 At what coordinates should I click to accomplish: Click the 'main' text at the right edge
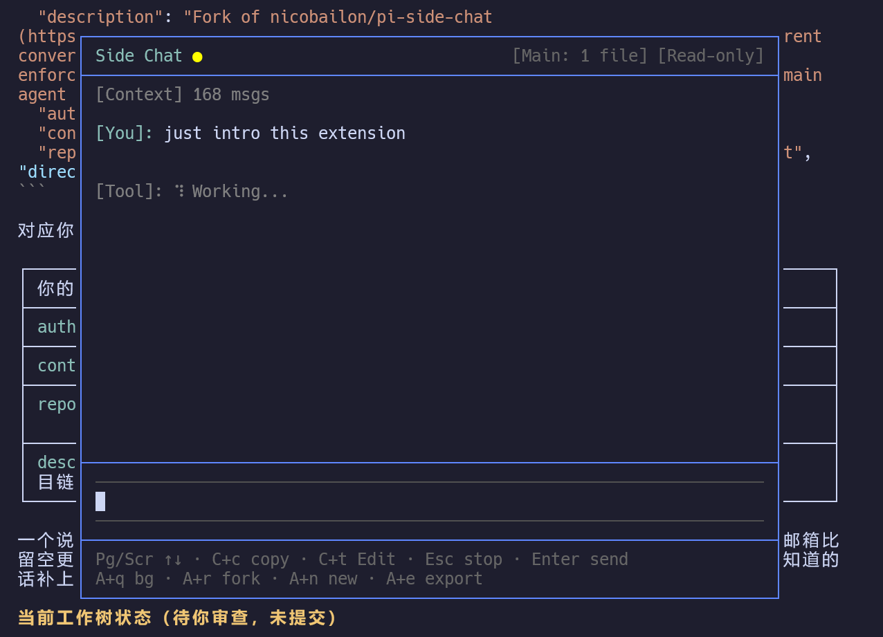803,75
